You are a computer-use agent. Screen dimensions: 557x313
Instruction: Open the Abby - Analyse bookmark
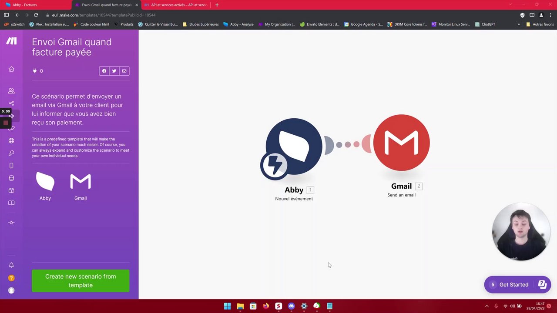[x=238, y=24]
